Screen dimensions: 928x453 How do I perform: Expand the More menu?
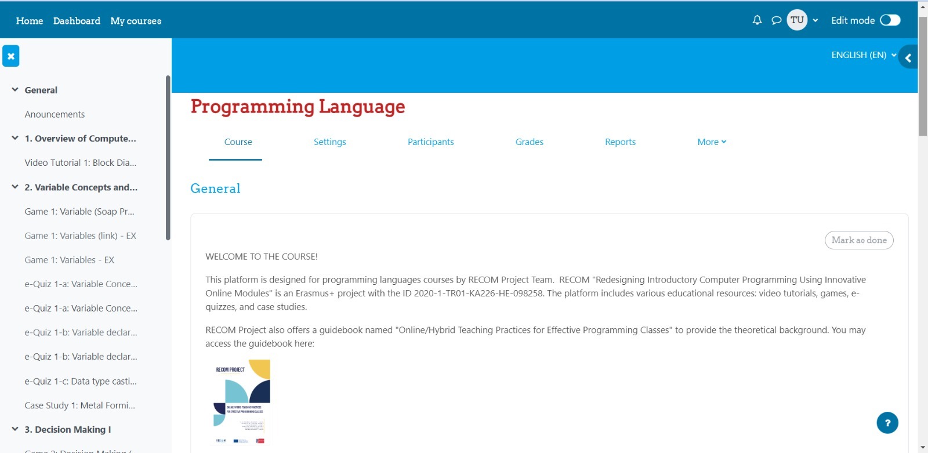coord(712,142)
